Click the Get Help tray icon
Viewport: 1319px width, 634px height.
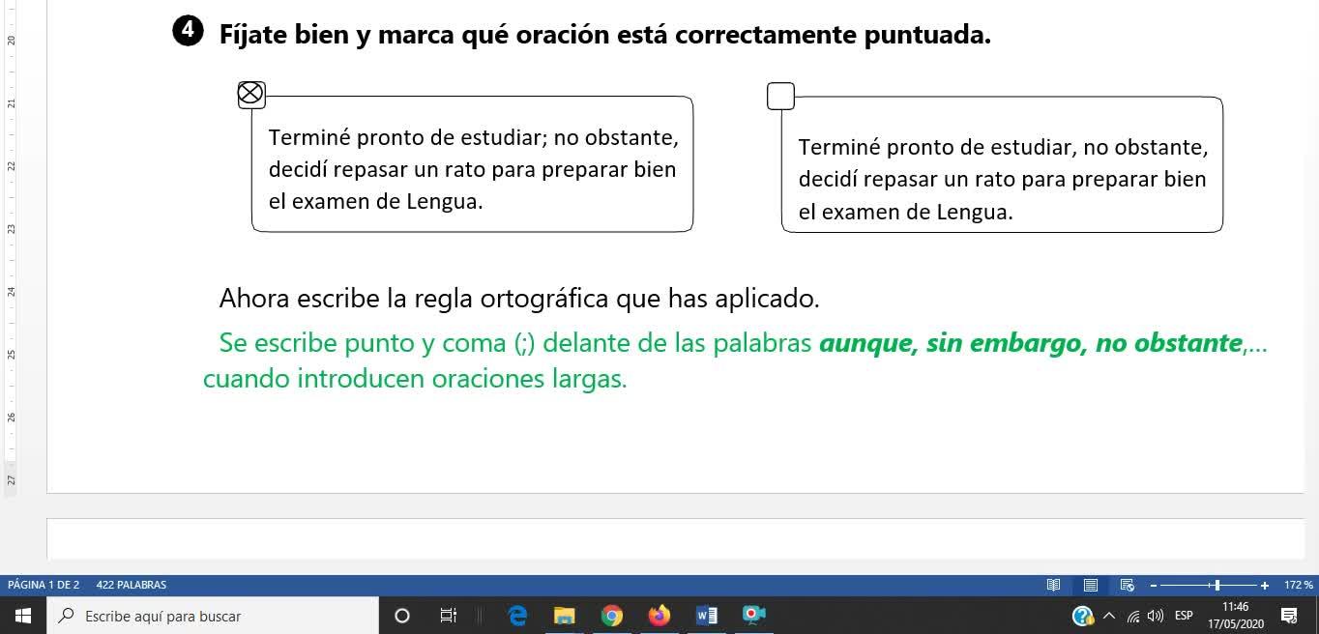tap(1083, 616)
